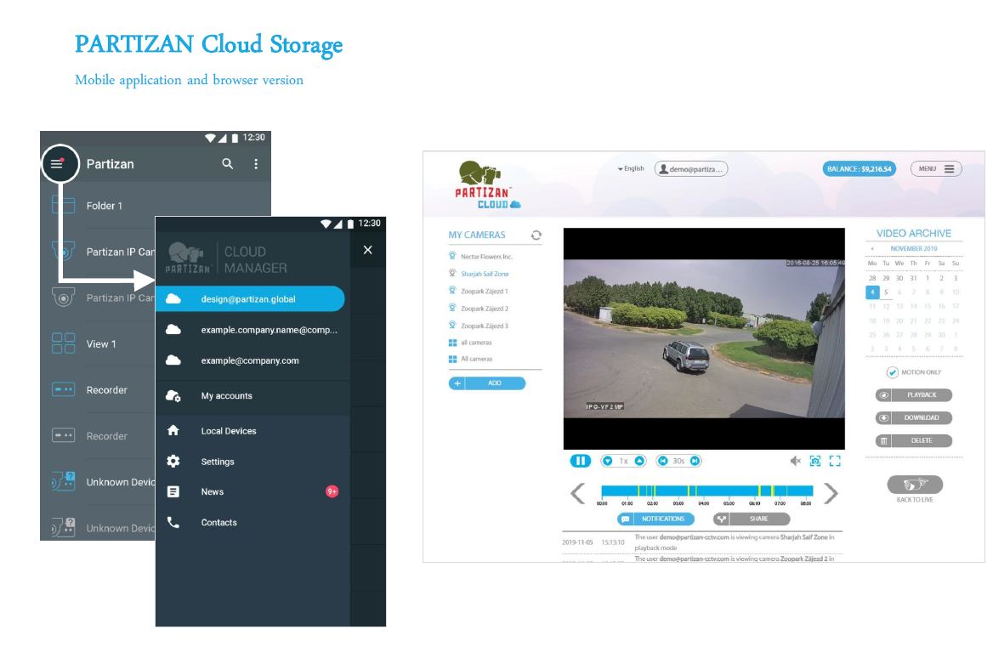Skip forward 30 seconds
This screenshot has width=993, height=658.
(x=695, y=461)
